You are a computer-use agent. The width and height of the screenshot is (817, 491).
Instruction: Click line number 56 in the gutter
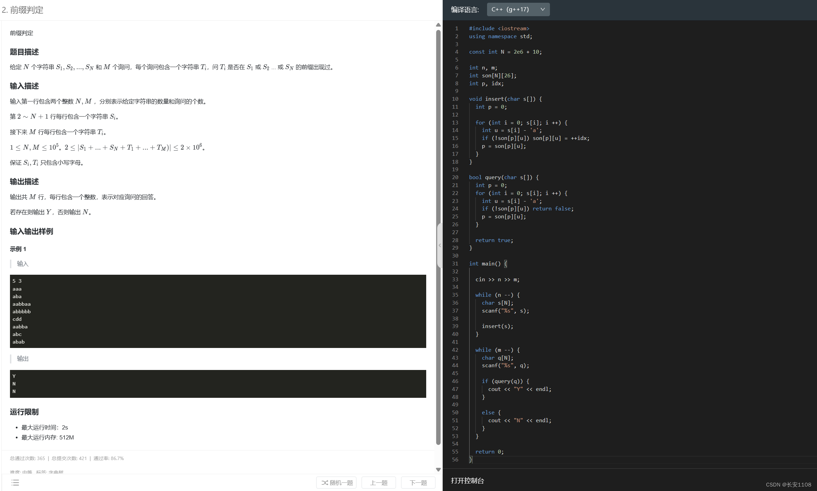click(455, 459)
